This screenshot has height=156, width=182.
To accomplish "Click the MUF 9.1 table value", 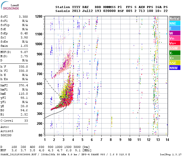I will [78, 151].
